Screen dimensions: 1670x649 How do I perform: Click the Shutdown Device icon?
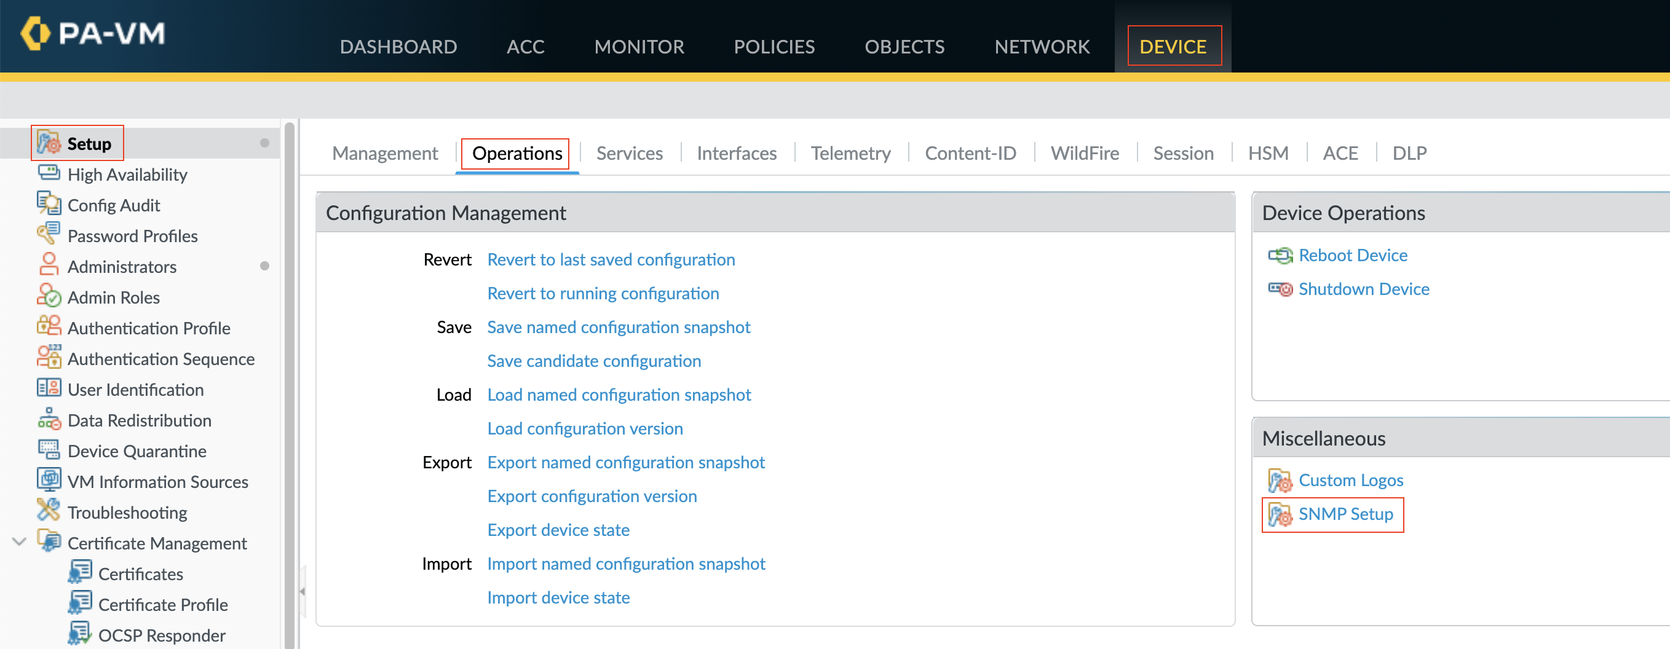pyautogui.click(x=1280, y=289)
